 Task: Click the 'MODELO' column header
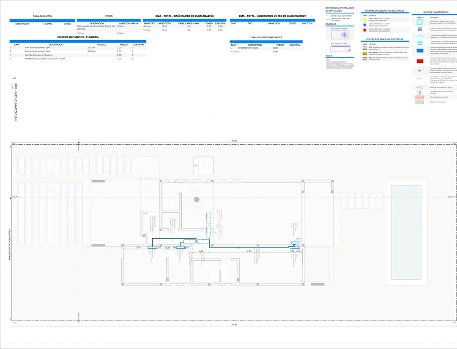coord(102,45)
